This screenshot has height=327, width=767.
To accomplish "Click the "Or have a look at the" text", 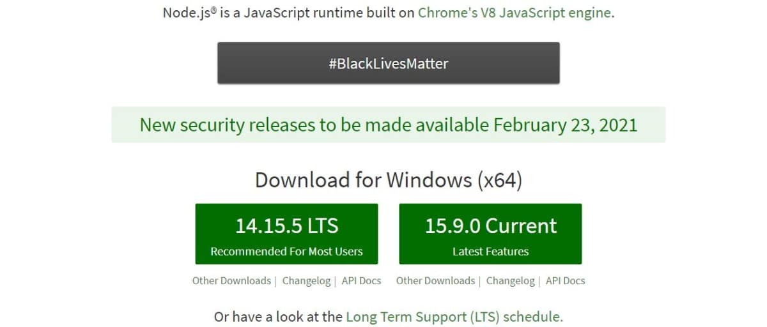I will pos(278,317).
